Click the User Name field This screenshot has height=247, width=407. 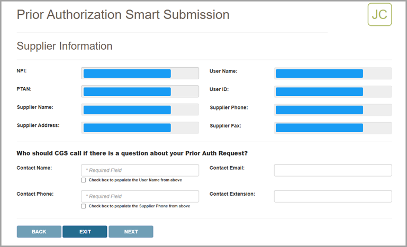click(332, 74)
